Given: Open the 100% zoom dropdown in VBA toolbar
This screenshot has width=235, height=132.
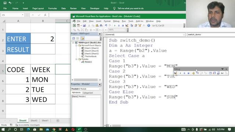Looking at the screenshot, I should coord(125,30).
